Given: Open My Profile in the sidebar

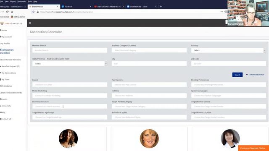Looking at the screenshot, I should pyautogui.click(x=5, y=44).
